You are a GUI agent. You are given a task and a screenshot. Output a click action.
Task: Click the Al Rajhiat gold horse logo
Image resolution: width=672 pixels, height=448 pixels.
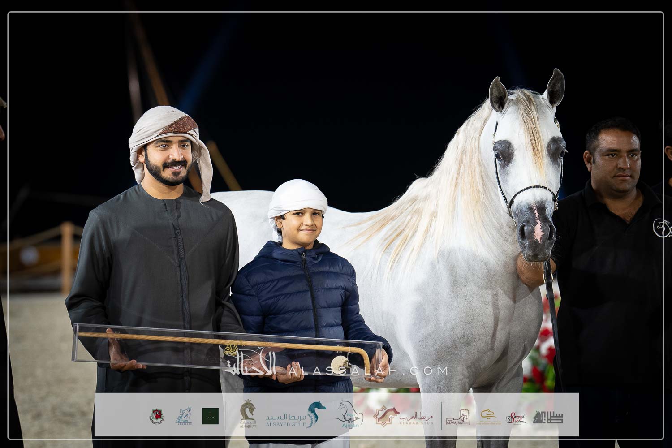click(x=248, y=414)
